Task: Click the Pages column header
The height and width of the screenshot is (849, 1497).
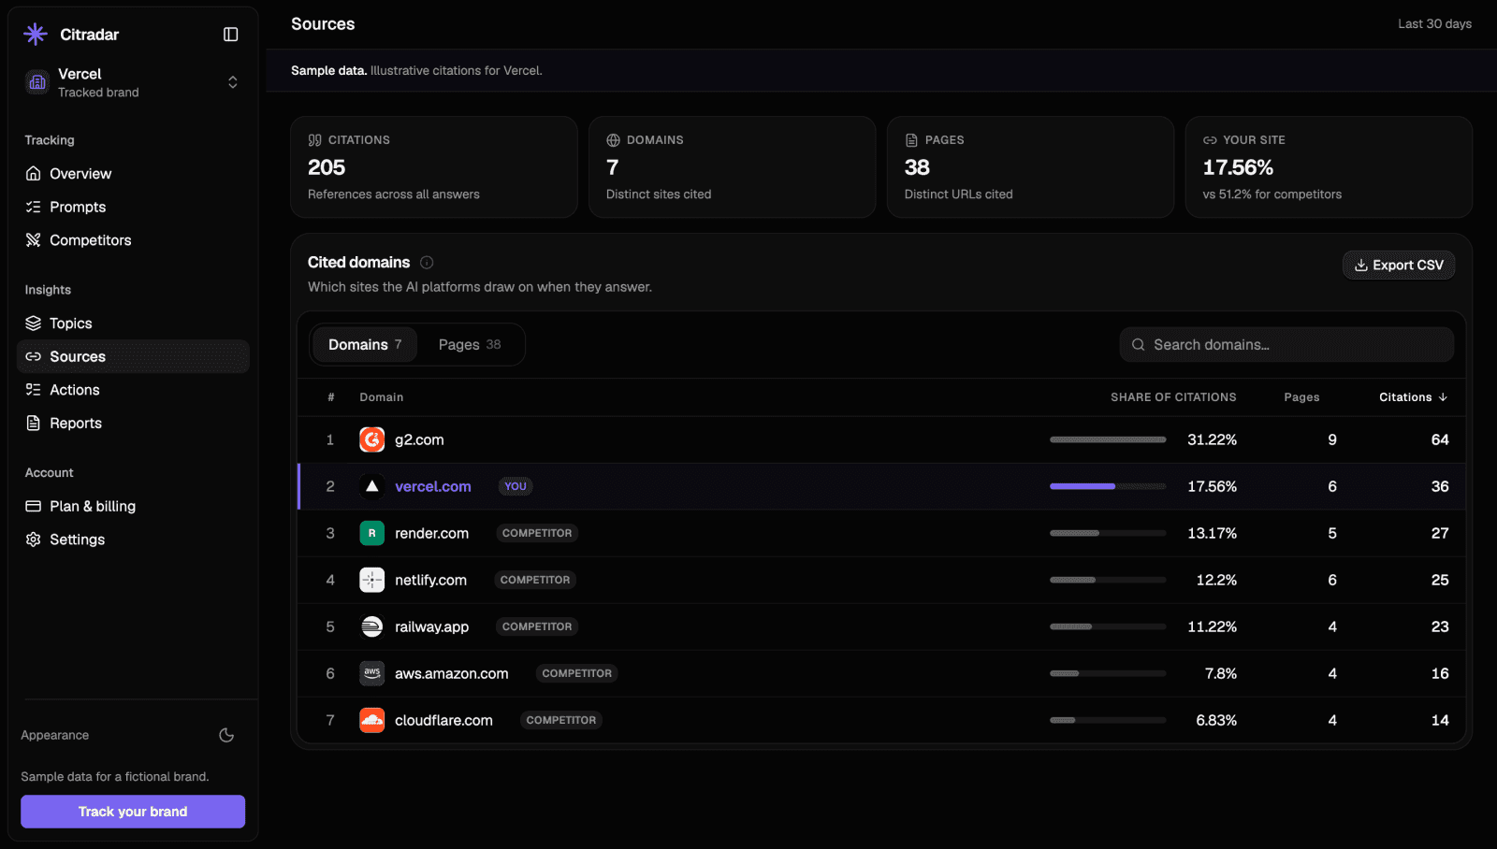Action: 1301,397
